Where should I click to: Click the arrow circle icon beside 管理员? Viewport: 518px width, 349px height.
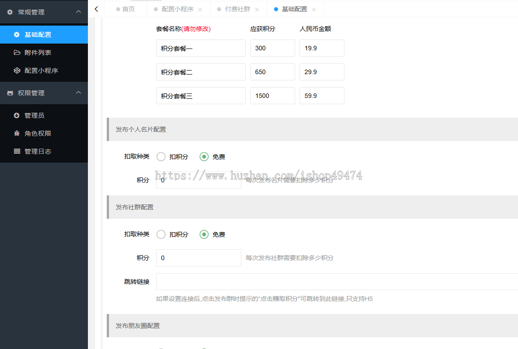click(17, 115)
